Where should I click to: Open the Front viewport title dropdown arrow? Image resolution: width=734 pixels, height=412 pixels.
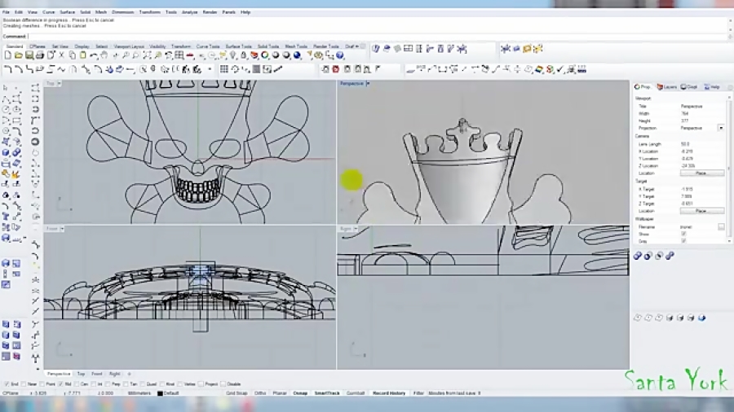[x=62, y=229]
